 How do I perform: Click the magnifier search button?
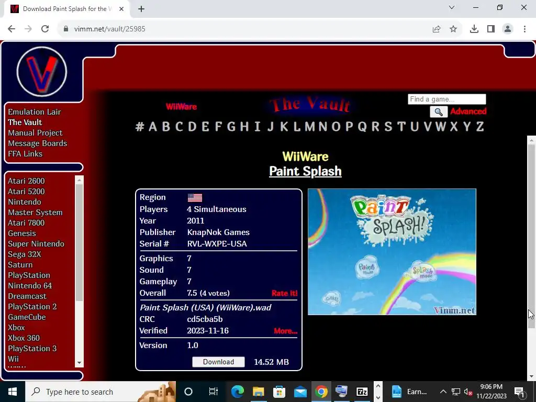(x=439, y=112)
